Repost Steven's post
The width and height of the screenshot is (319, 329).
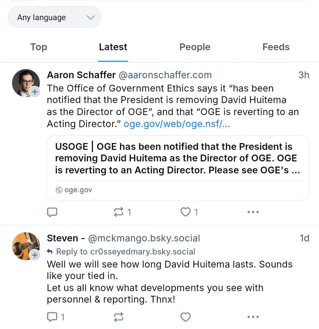[119, 317]
